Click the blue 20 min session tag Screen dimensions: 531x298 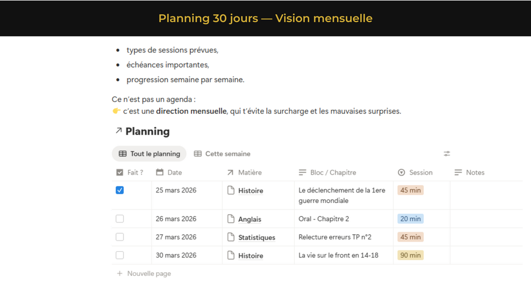[411, 219]
